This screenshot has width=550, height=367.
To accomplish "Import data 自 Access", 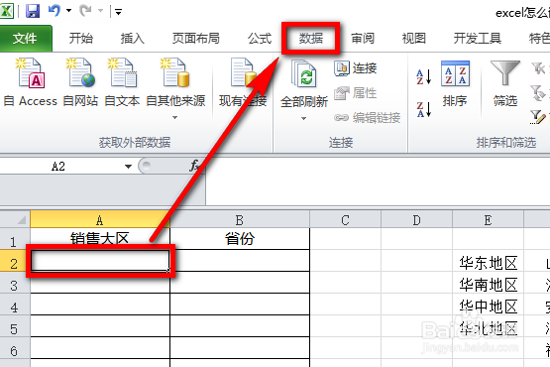I will [30, 83].
